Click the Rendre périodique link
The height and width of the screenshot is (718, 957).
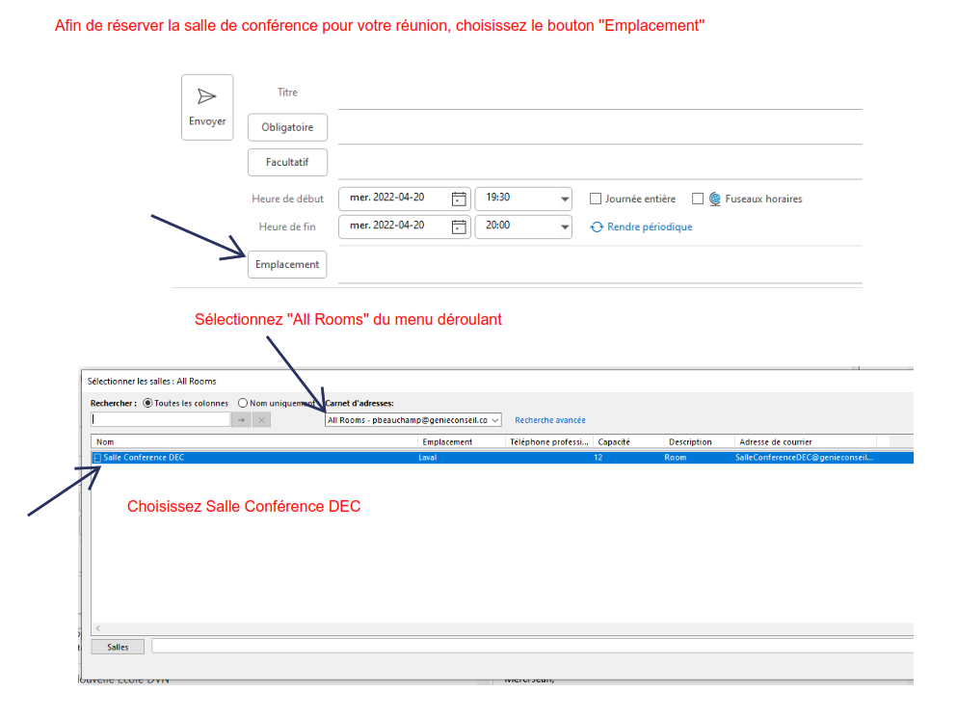pyautogui.click(x=650, y=226)
